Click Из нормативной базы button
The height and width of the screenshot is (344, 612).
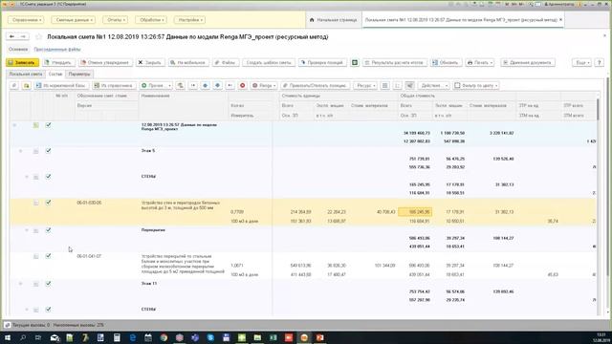click(61, 85)
